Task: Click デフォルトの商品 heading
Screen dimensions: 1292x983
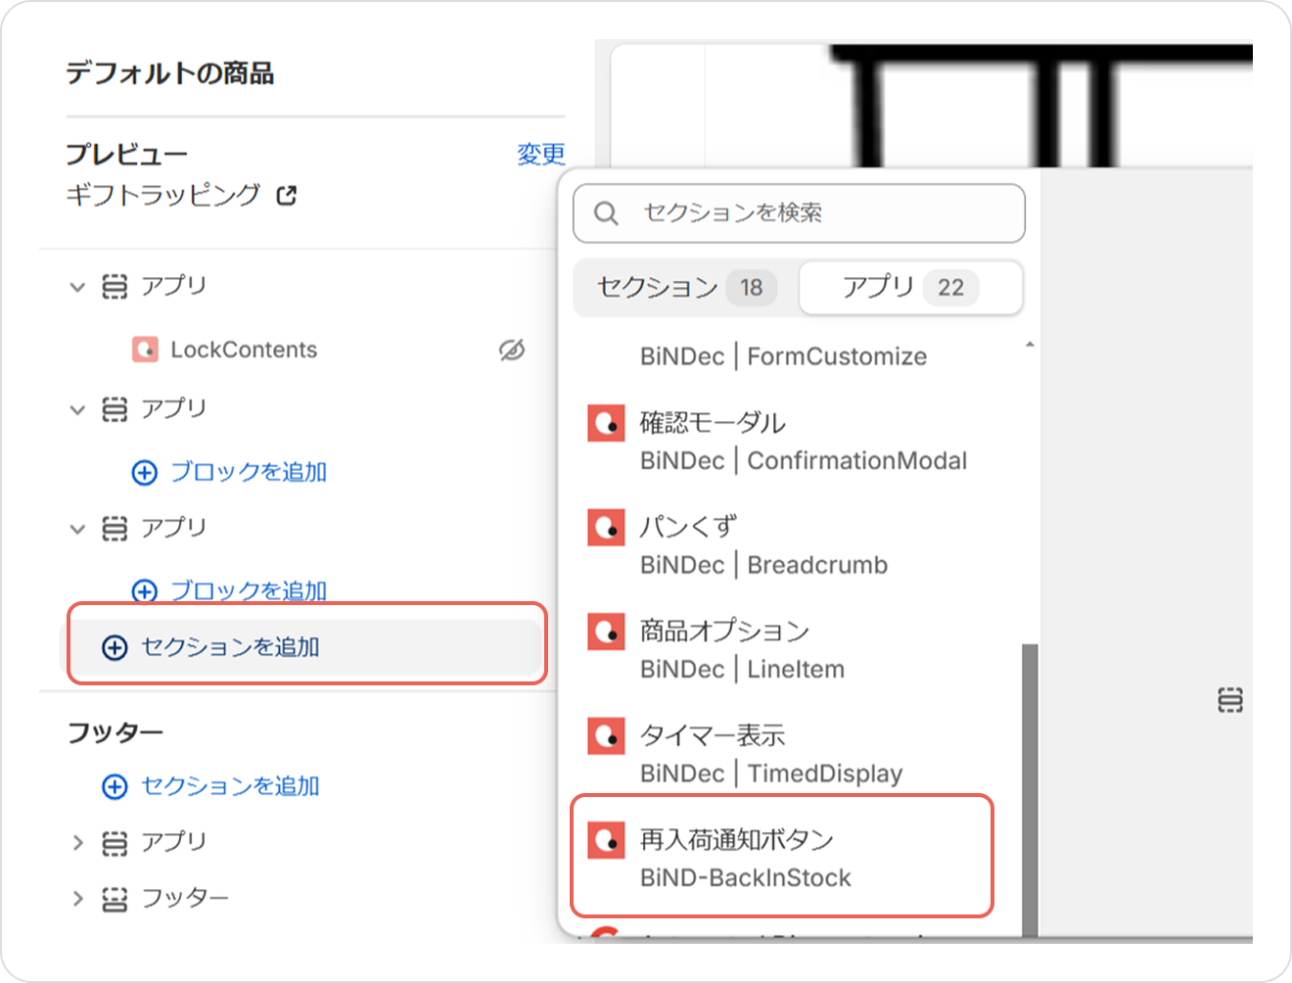Action: [170, 73]
